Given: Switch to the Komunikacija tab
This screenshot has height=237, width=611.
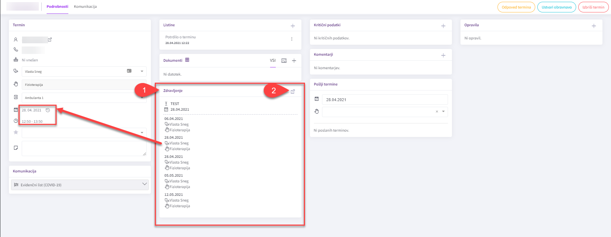Looking at the screenshot, I should [85, 7].
